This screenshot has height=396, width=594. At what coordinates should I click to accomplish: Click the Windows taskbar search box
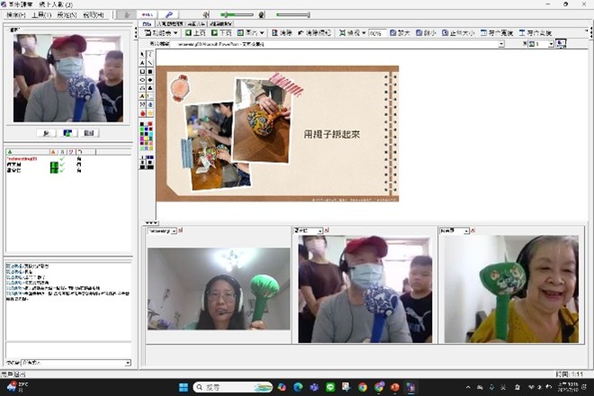pyautogui.click(x=233, y=387)
